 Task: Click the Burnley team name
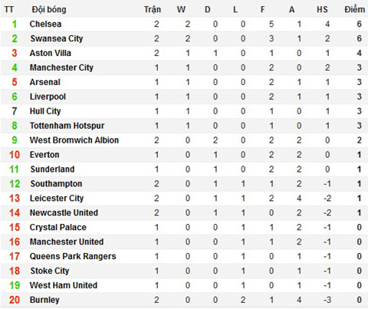tap(44, 300)
